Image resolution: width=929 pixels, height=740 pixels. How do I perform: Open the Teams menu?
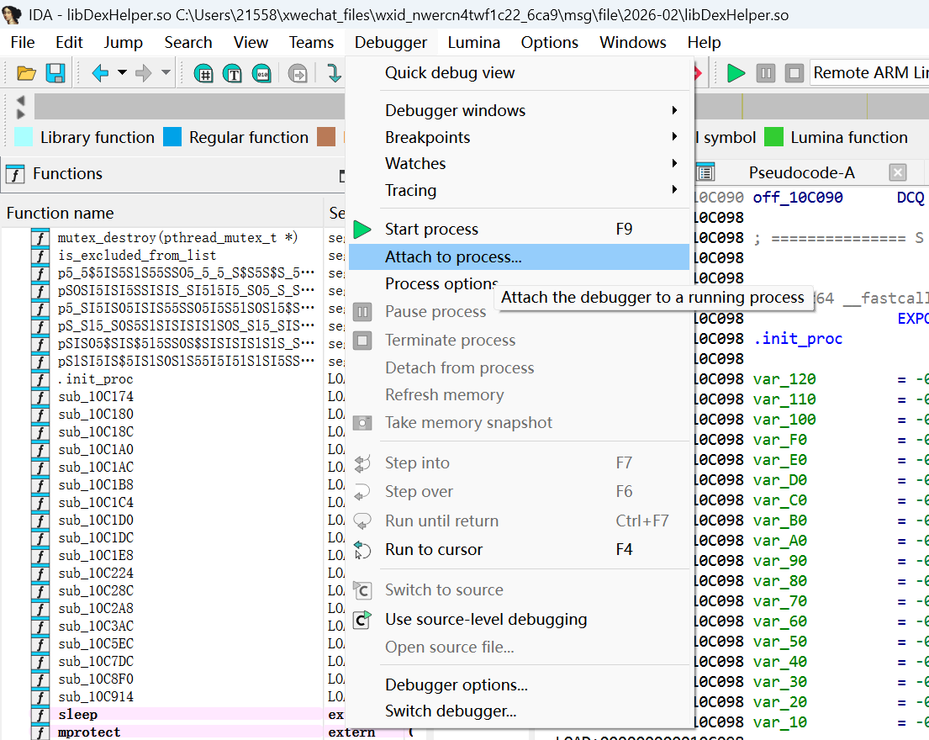311,43
